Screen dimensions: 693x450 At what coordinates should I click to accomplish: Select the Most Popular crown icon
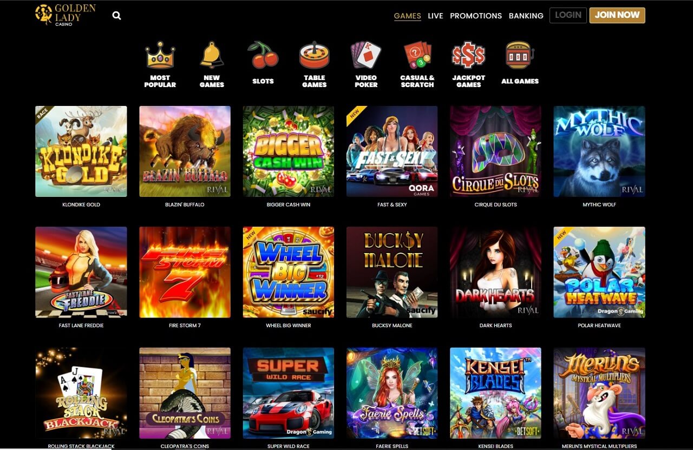point(160,55)
